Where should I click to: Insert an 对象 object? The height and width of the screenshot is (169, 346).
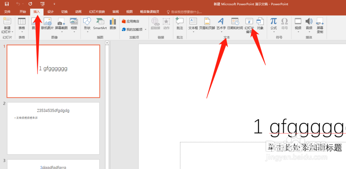pyautogui.click(x=260, y=24)
